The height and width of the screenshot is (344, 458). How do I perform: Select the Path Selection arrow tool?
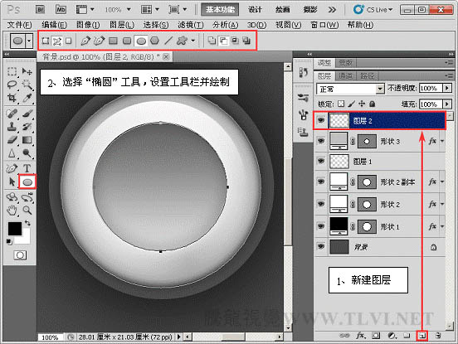(x=12, y=182)
